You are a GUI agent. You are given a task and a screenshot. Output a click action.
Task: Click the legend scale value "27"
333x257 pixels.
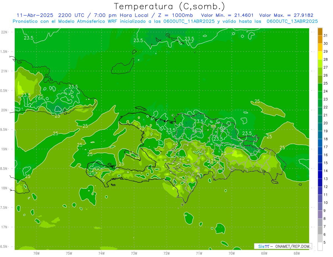pos(326,67)
